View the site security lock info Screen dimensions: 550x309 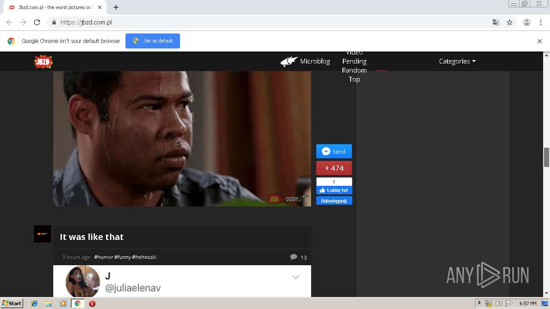click(54, 22)
